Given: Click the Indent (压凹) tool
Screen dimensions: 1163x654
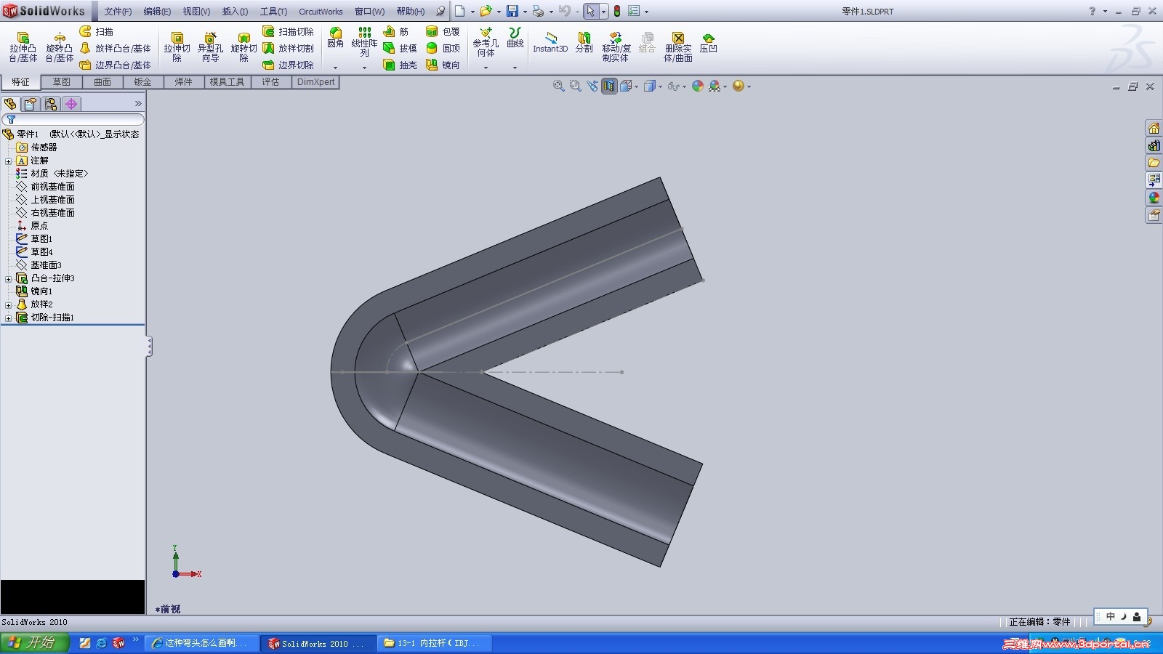Looking at the screenshot, I should tap(708, 43).
